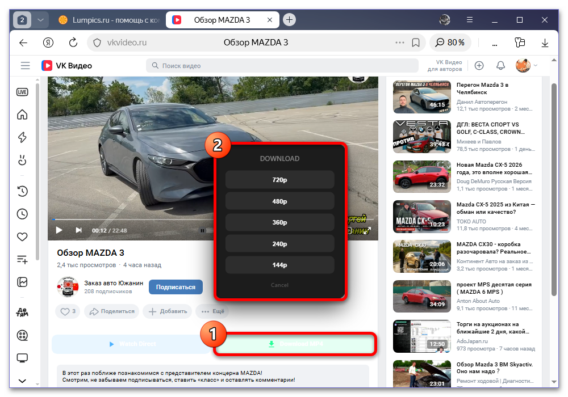Expand the tab list dropdown arrow
Viewport: 568px width, 397px height.
pos(40,20)
